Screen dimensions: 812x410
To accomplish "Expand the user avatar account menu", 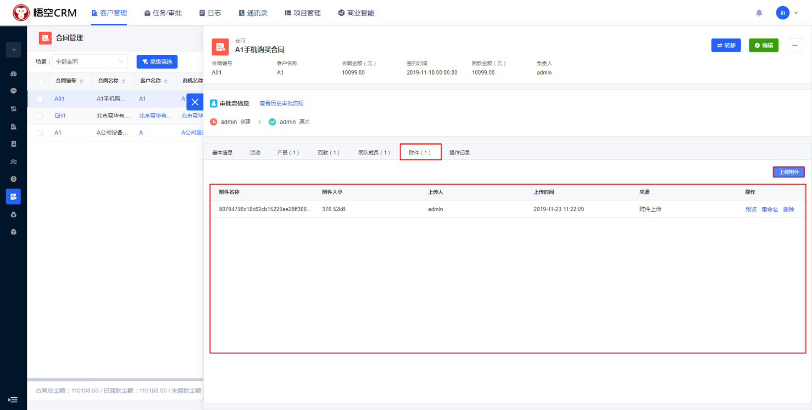I will pyautogui.click(x=787, y=13).
